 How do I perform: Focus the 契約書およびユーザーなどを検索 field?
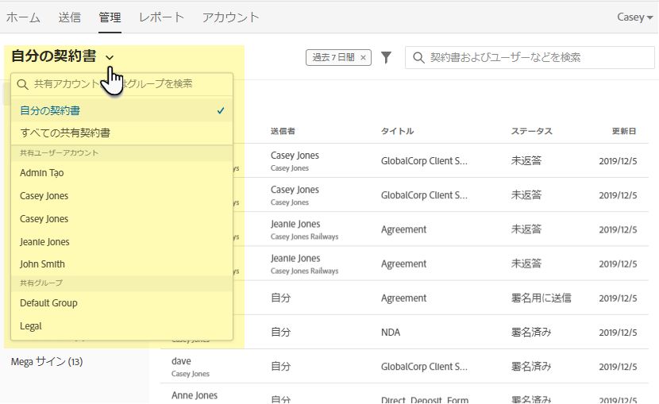pos(530,57)
